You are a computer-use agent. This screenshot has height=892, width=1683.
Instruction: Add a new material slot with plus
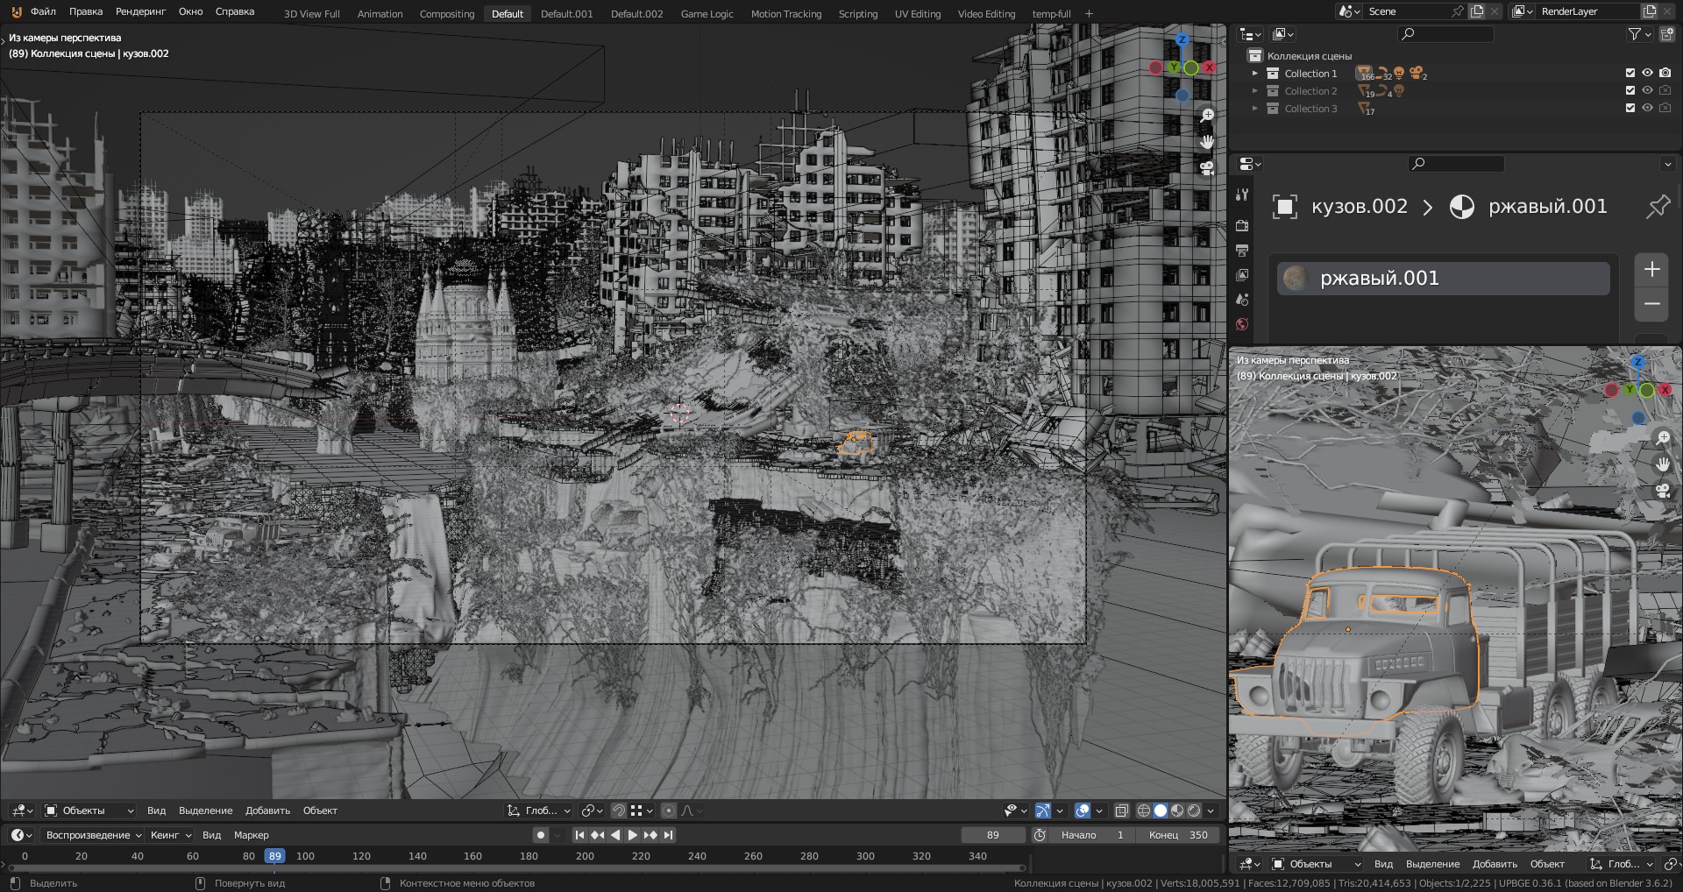[1651, 269]
